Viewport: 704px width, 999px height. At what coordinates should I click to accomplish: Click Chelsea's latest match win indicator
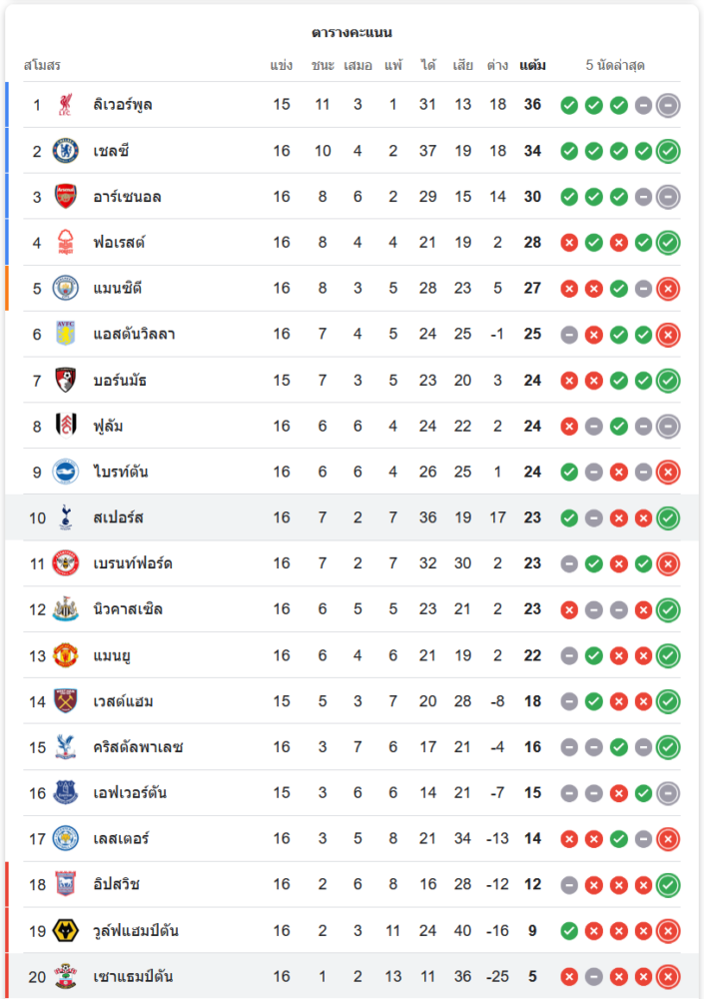pyautogui.click(x=668, y=151)
